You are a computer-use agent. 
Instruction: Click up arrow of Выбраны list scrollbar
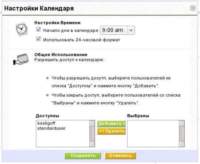coord(182,123)
